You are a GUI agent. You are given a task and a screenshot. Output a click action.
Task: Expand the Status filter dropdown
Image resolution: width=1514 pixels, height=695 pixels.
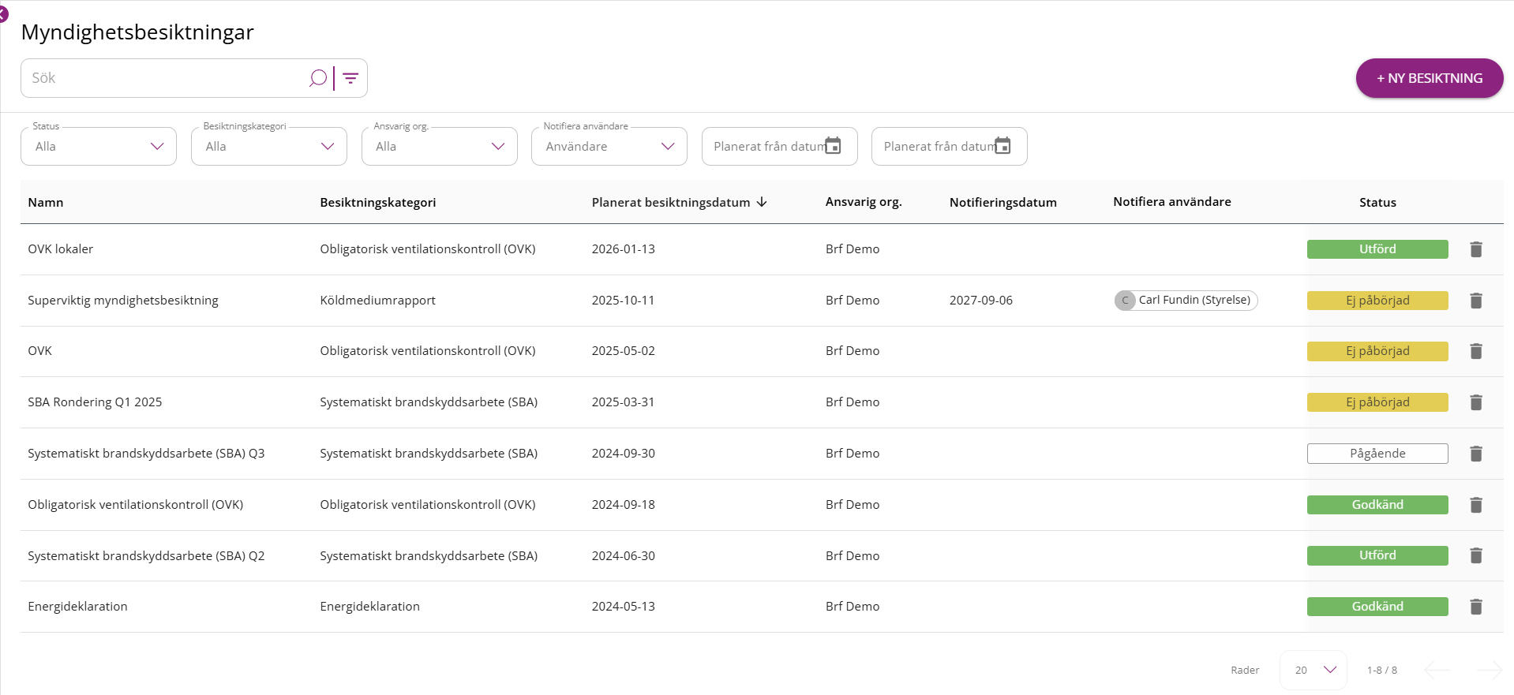99,146
